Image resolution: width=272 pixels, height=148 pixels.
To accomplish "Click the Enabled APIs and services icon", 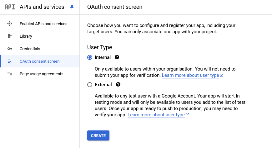I will pyautogui.click(x=10, y=24).
